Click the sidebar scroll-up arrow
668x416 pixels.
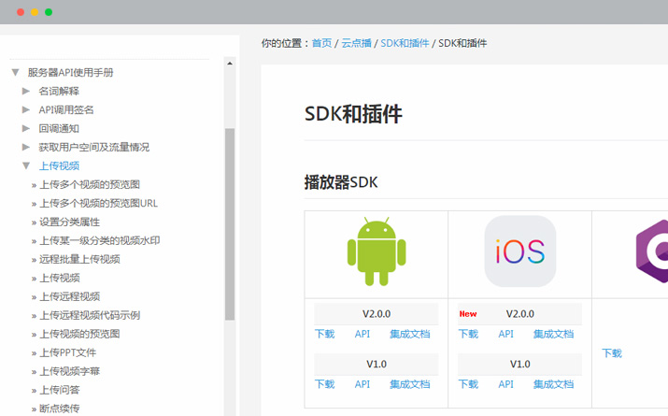[230, 64]
